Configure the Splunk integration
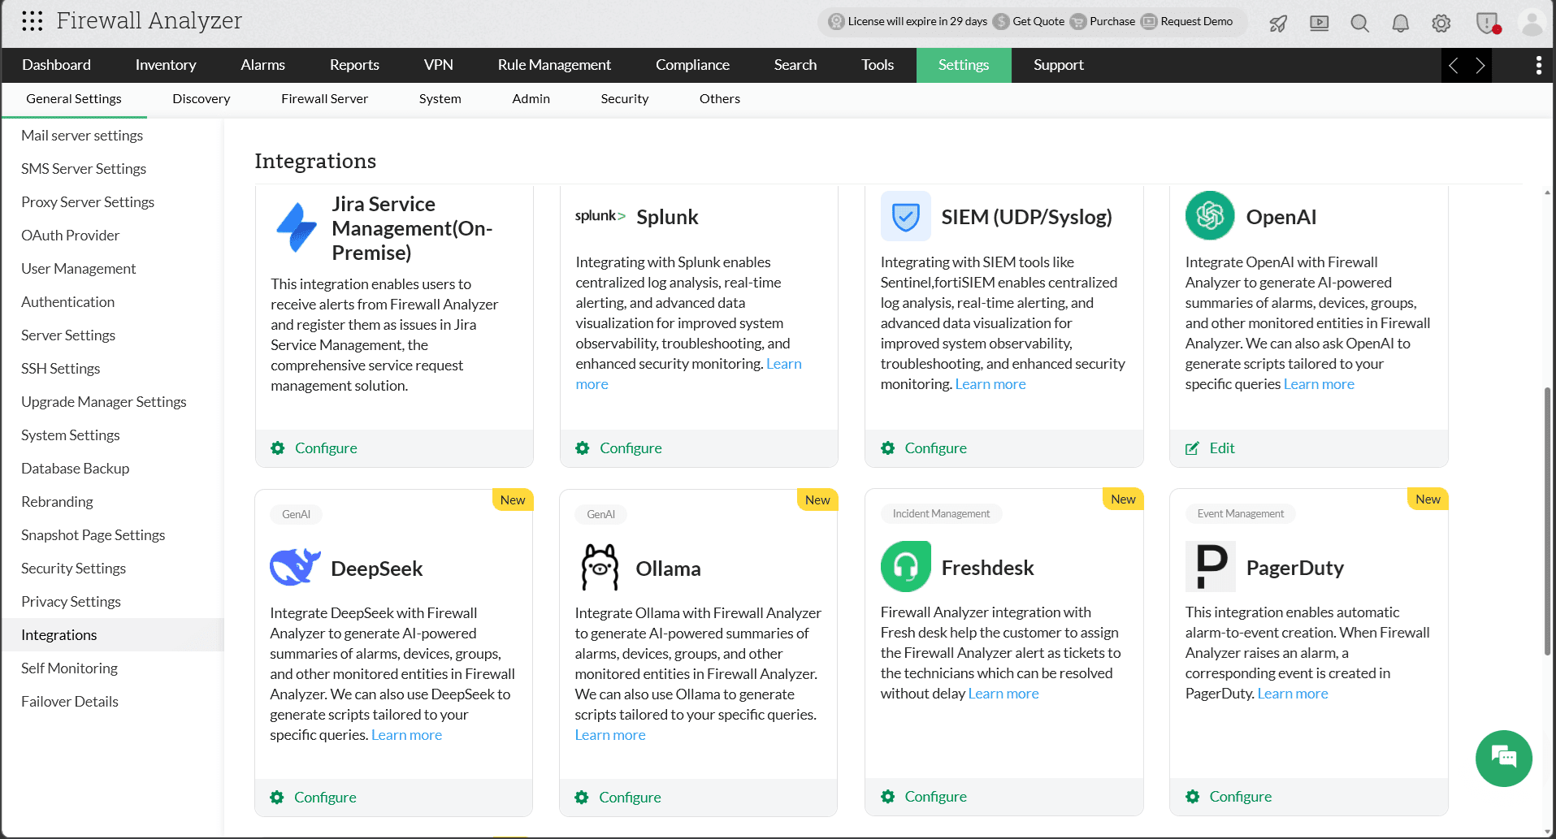Viewport: 1556px width, 839px height. [x=618, y=448]
